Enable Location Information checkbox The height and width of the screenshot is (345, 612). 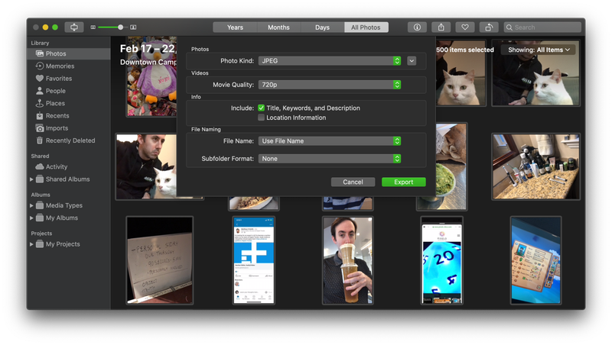262,118
